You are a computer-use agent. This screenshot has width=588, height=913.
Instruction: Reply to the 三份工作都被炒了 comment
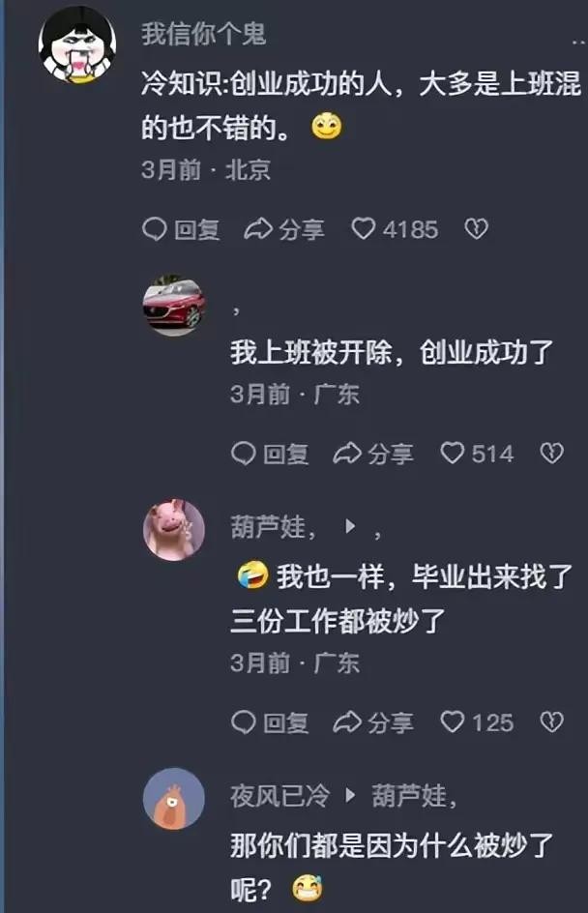point(270,722)
